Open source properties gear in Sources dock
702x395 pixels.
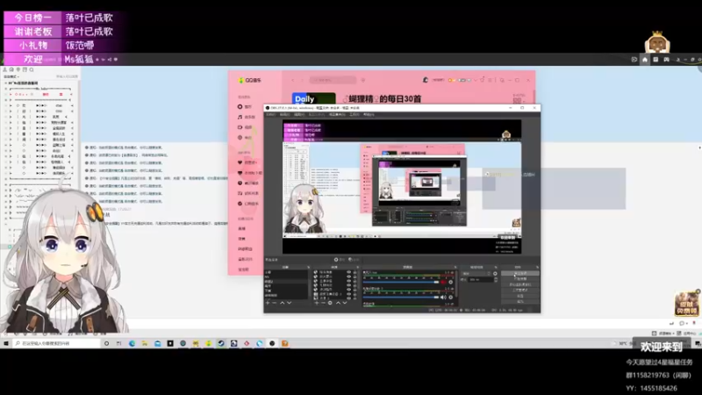click(x=330, y=303)
